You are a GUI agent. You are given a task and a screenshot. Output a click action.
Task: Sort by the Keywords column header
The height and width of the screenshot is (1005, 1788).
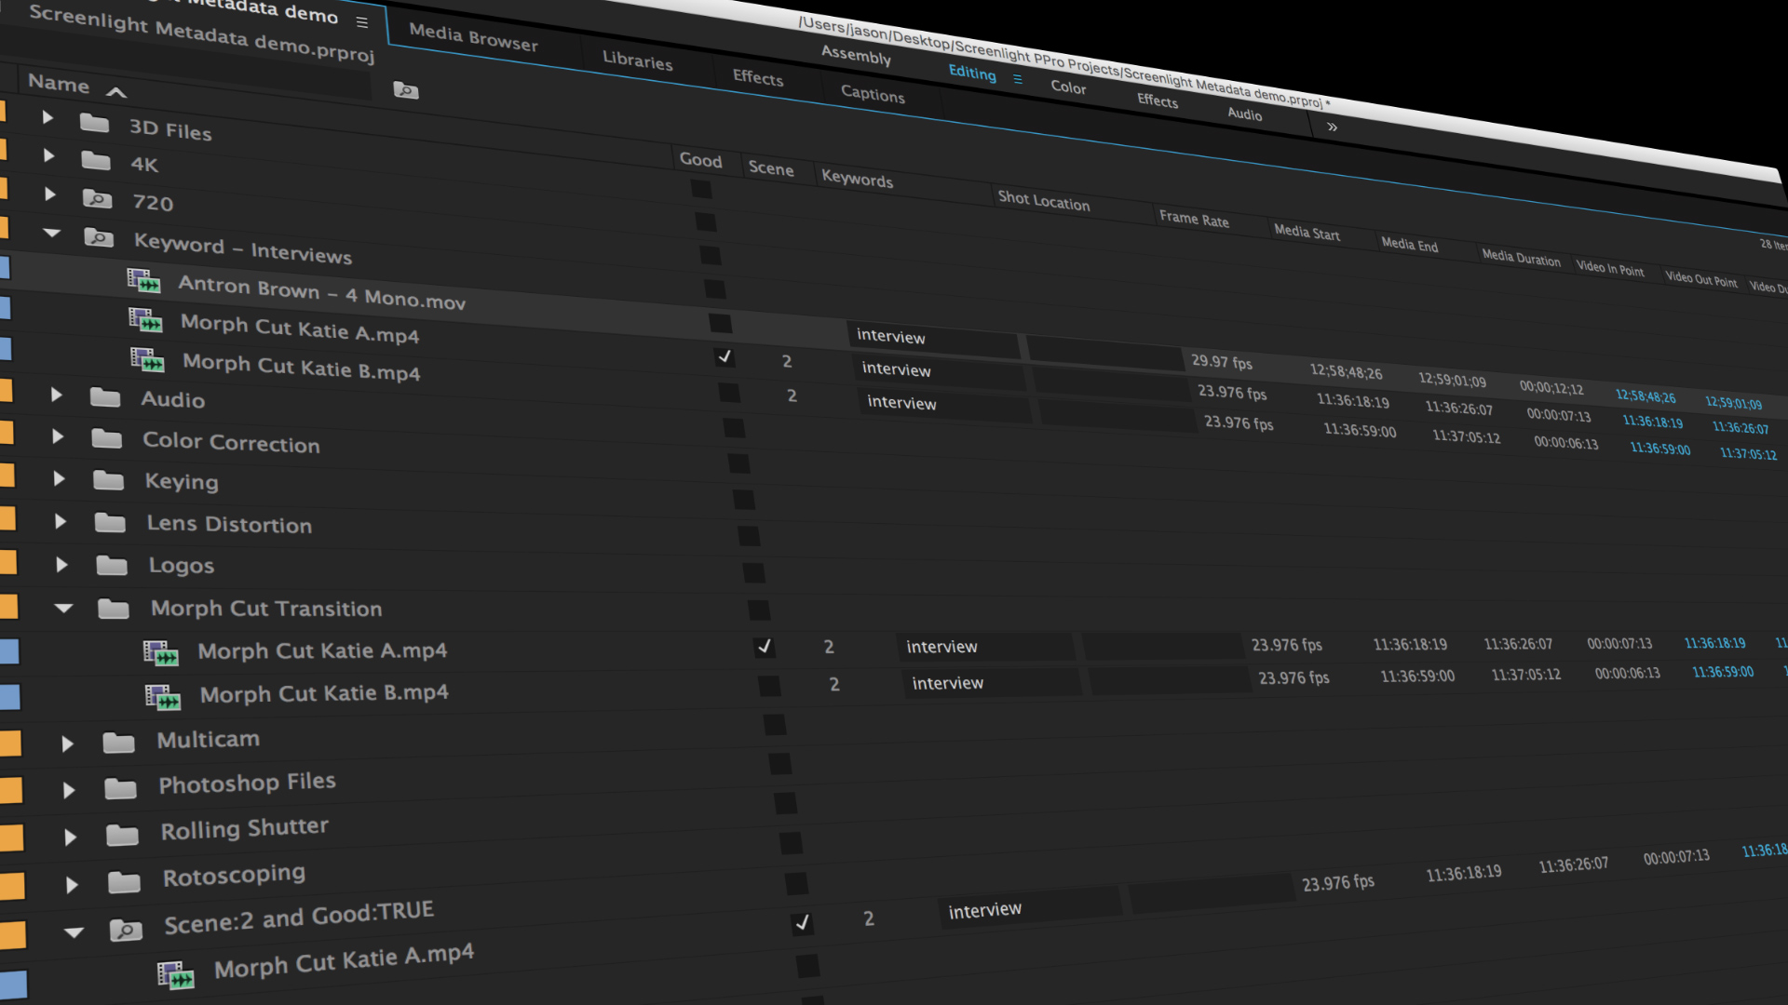(x=857, y=179)
